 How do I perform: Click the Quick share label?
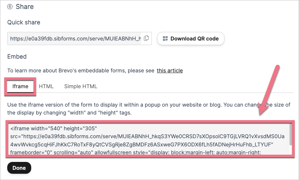coord(24,23)
